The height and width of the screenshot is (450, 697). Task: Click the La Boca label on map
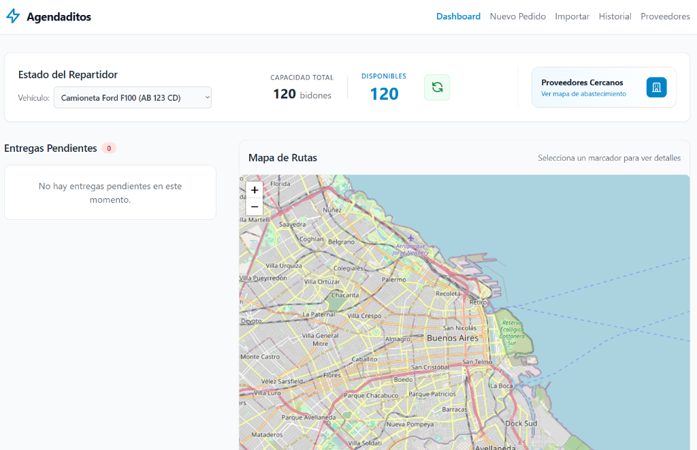(502, 385)
